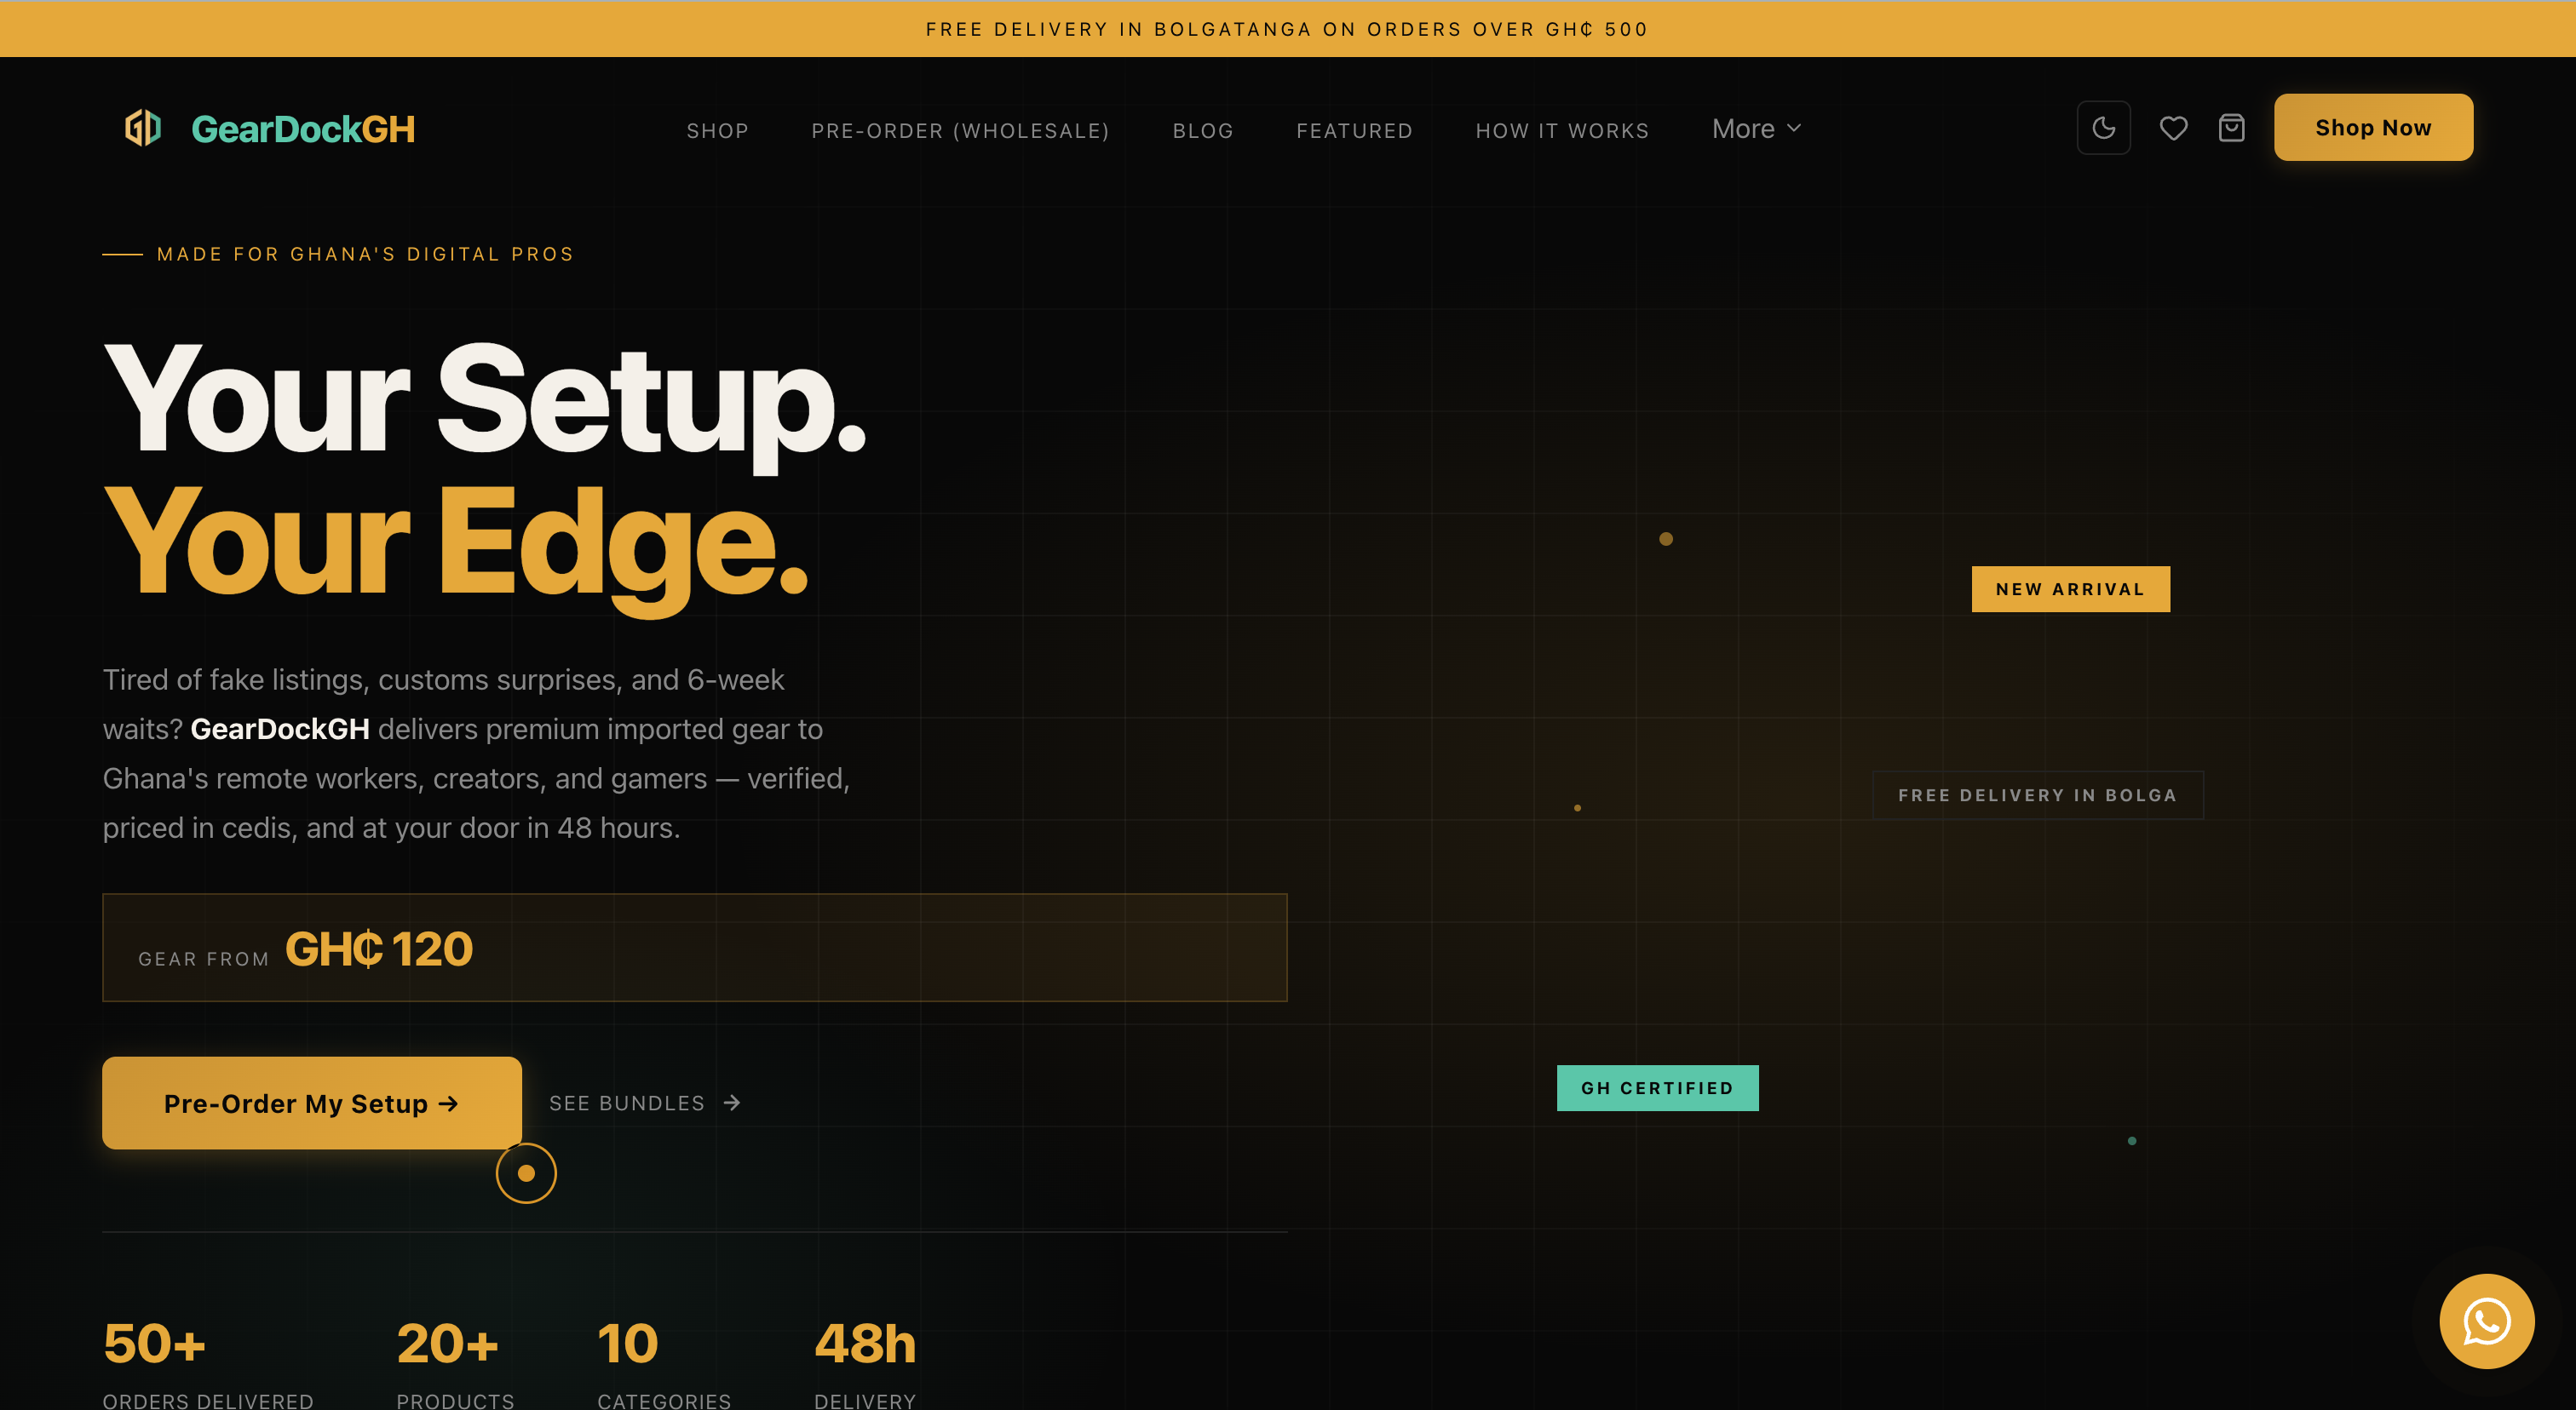Viewport: 2576px width, 1410px height.
Task: Click the GearDockGH logo icon
Action: click(x=143, y=128)
